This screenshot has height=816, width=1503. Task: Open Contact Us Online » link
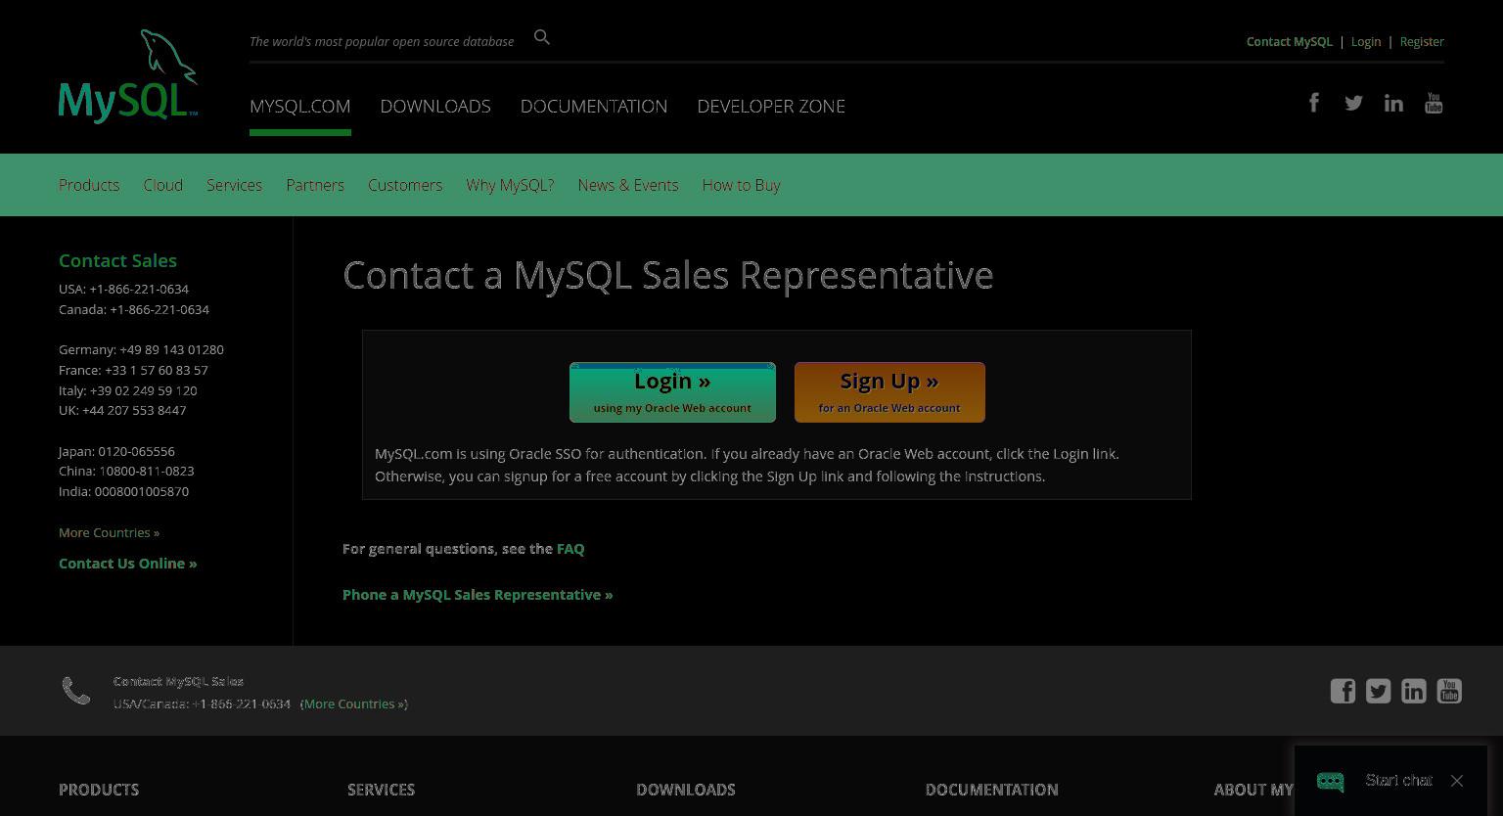click(x=127, y=564)
